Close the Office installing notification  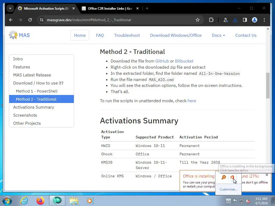[267, 175]
